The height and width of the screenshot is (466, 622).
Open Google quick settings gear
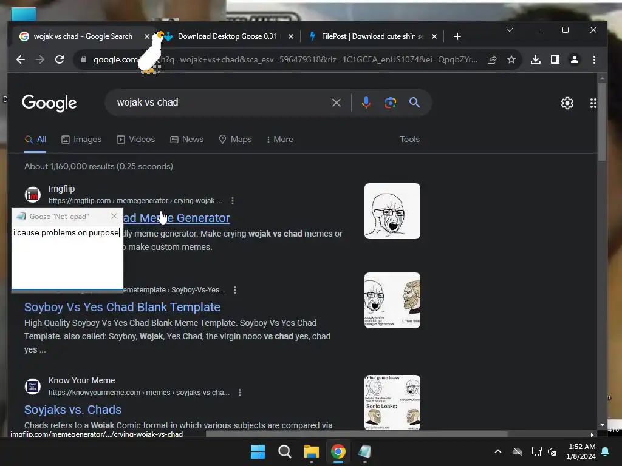(x=567, y=103)
